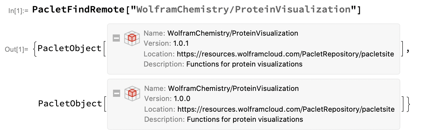Click the paclet cube icon for version 1.0.0

tap(132, 93)
